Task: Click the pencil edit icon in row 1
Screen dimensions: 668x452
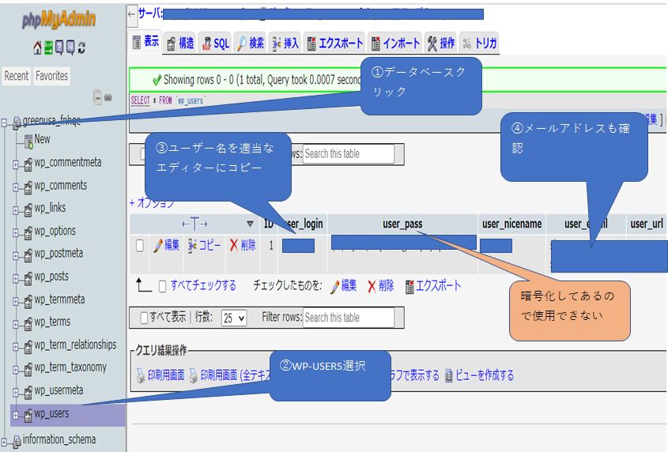Action: (x=158, y=246)
